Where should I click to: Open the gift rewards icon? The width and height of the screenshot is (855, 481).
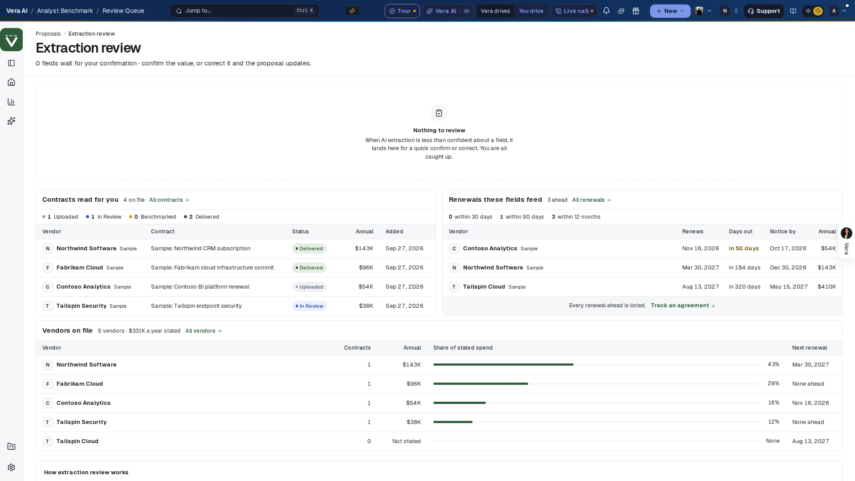pos(636,11)
